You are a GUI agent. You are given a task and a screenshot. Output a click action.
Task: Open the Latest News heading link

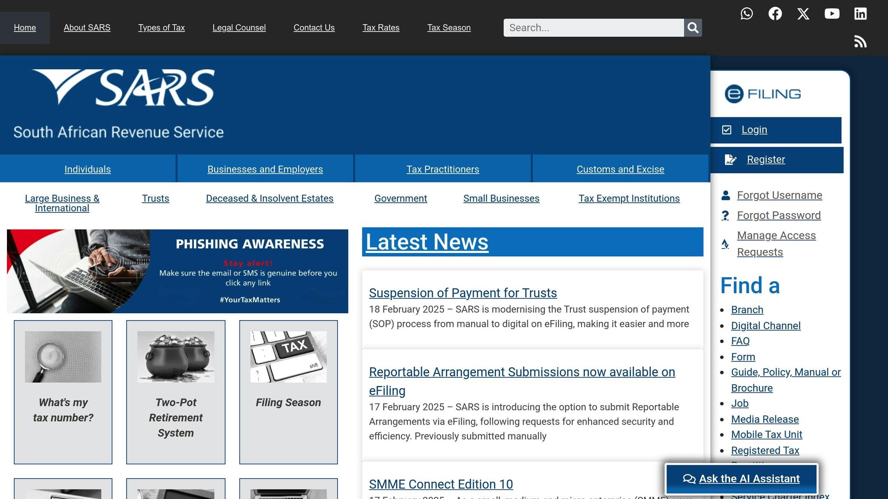[427, 242]
